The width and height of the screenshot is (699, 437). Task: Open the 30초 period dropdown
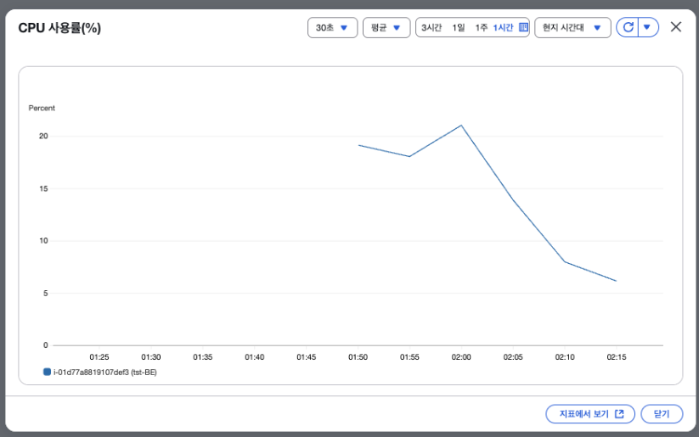tap(333, 28)
